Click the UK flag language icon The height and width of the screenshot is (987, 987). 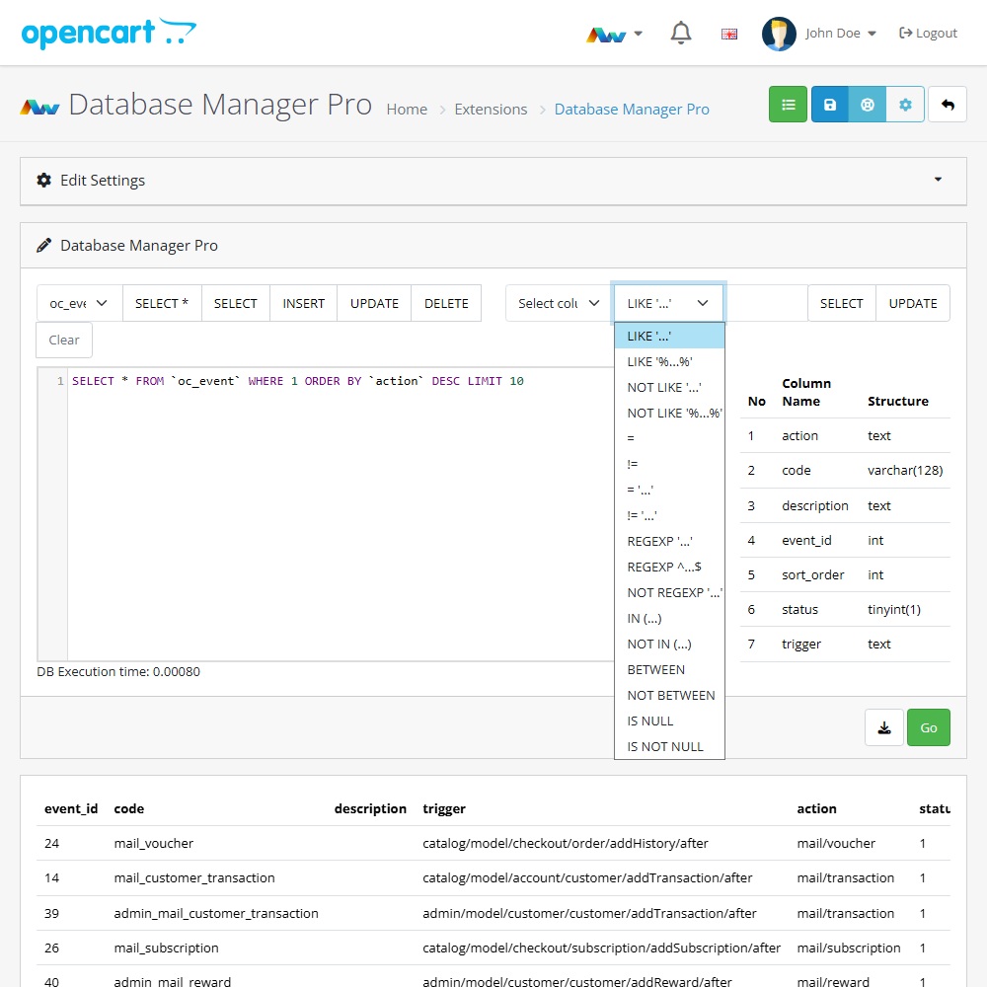coord(729,34)
